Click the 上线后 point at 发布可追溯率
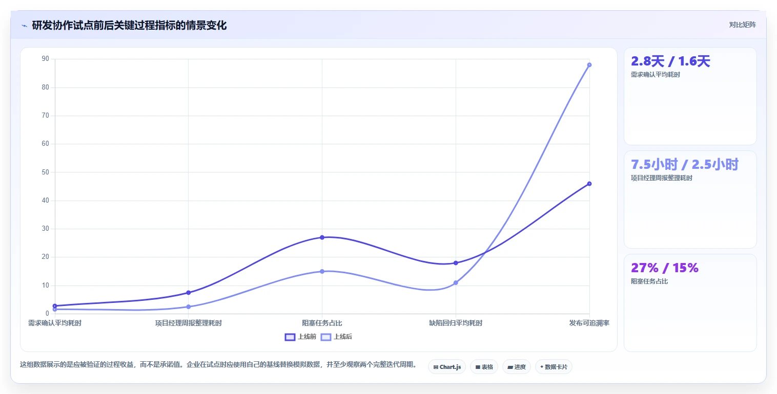This screenshot has height=394, width=777. click(x=589, y=65)
